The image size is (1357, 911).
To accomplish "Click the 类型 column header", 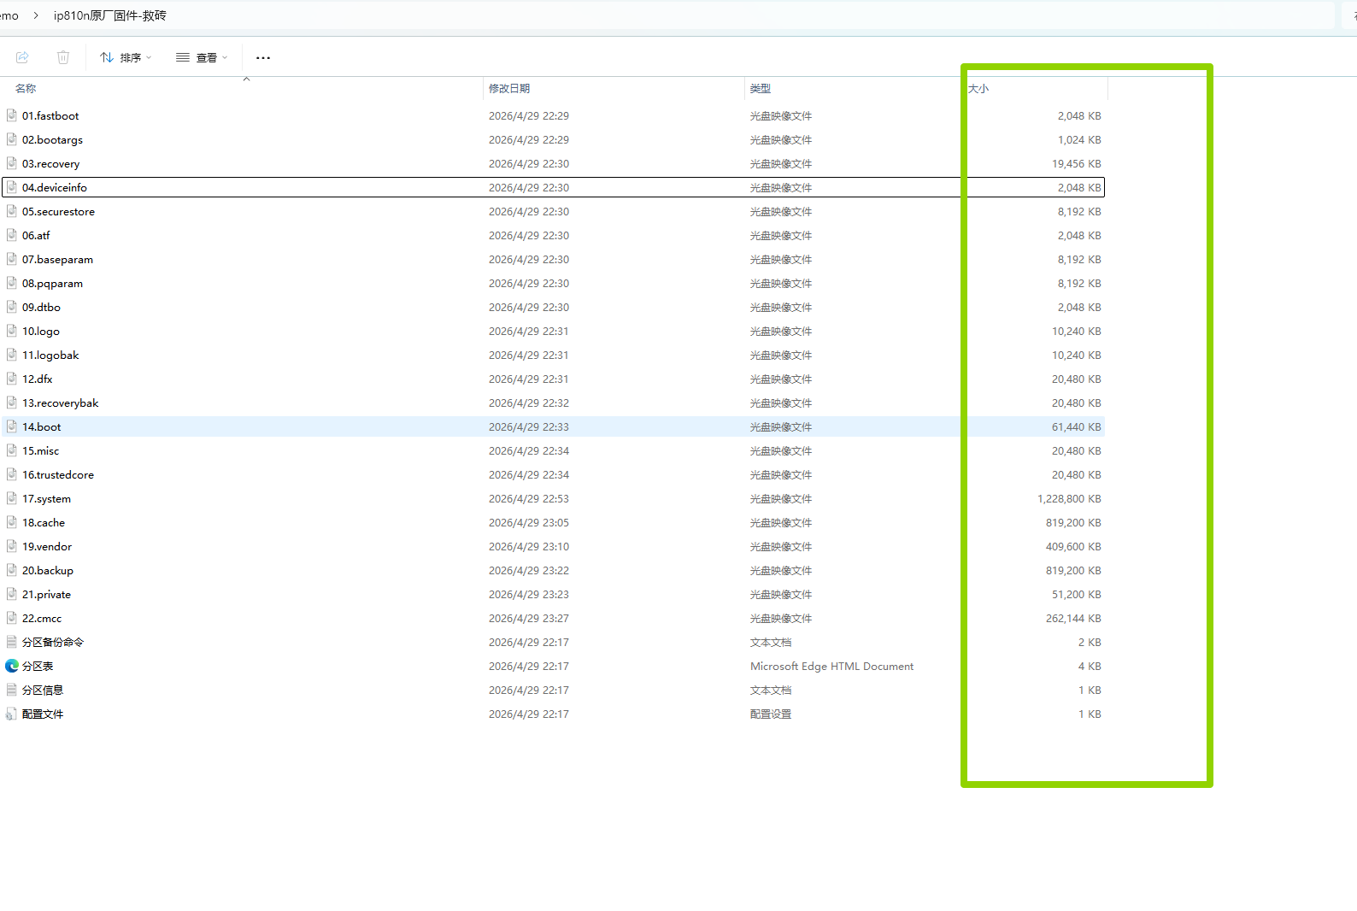I will click(x=760, y=89).
